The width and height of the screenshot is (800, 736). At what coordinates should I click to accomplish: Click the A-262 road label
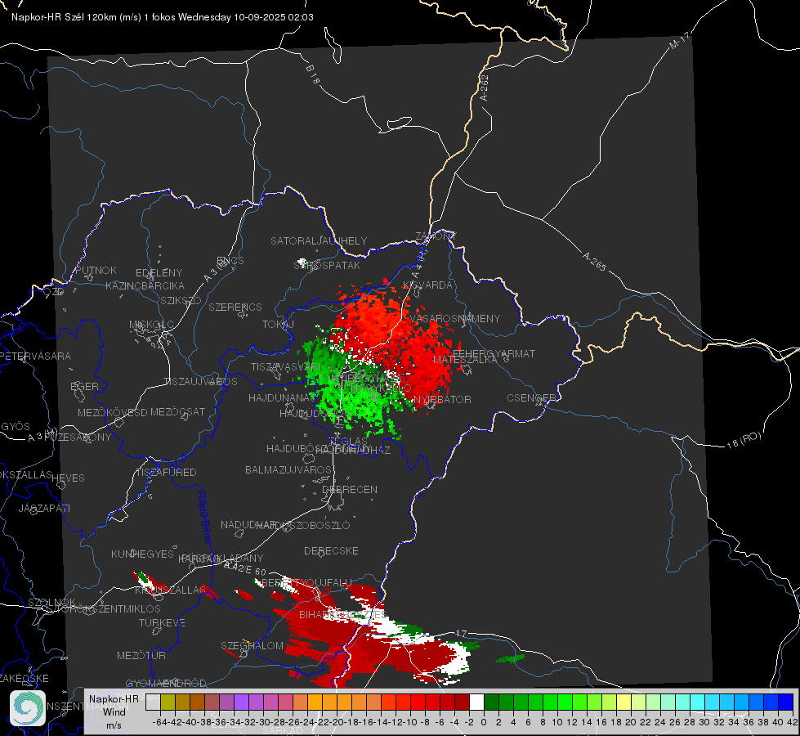point(485,88)
